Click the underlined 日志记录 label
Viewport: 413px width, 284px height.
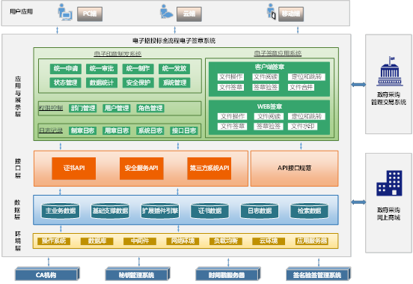click(x=51, y=130)
